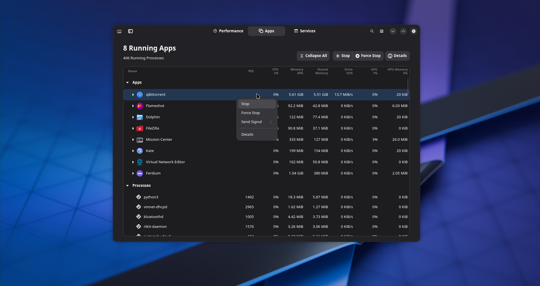540x286 pixels.
Task: Collapse the Processes group
Action: click(x=127, y=186)
